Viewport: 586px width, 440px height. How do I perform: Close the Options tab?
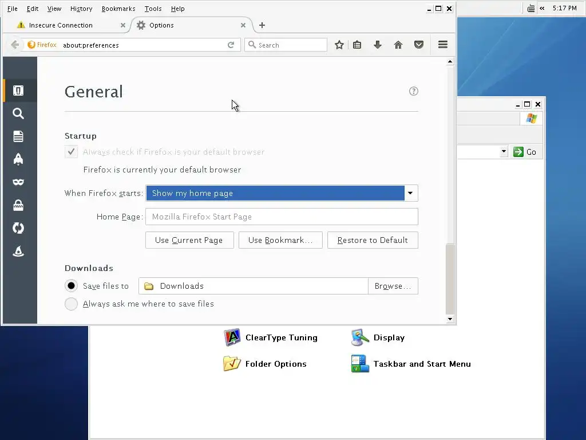click(x=243, y=25)
